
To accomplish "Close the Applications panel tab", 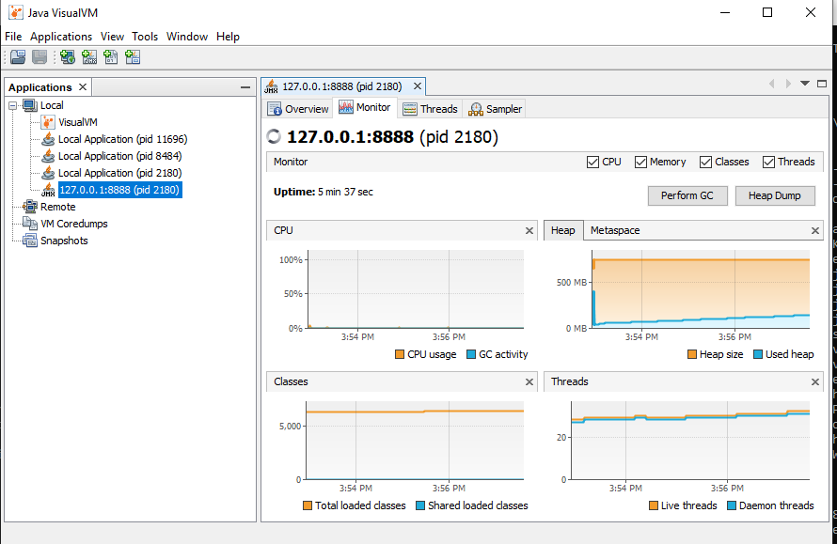I will (x=83, y=87).
